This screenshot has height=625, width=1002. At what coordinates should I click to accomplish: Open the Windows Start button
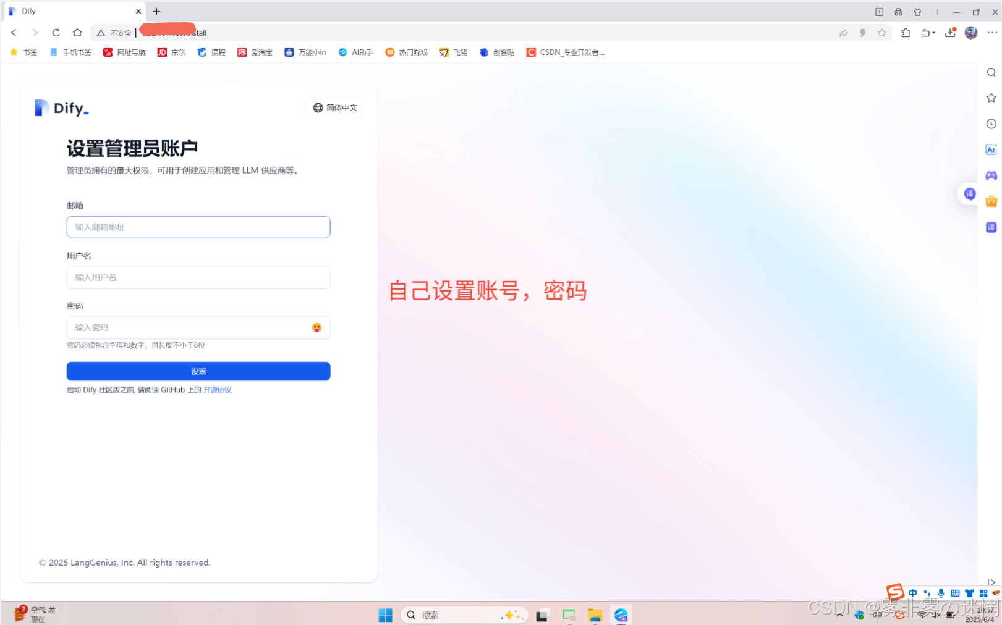pyautogui.click(x=385, y=615)
